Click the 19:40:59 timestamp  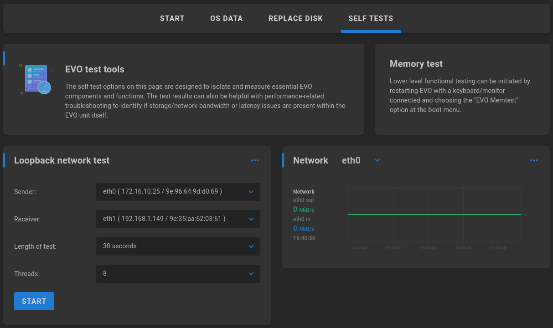click(304, 238)
